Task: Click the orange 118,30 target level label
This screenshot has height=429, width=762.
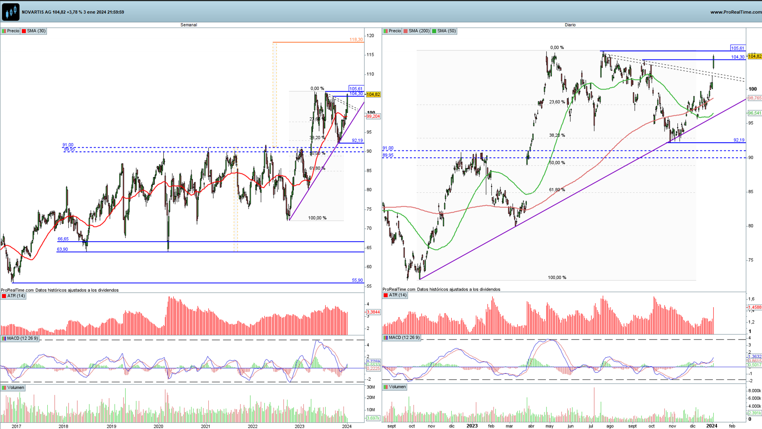Action: [356, 40]
